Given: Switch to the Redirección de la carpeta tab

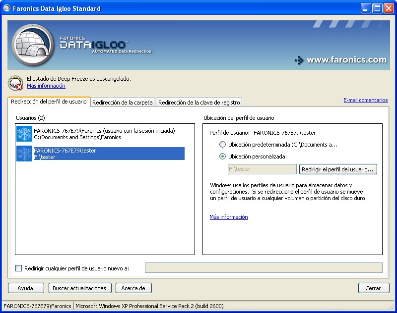Looking at the screenshot, I should coord(123,103).
